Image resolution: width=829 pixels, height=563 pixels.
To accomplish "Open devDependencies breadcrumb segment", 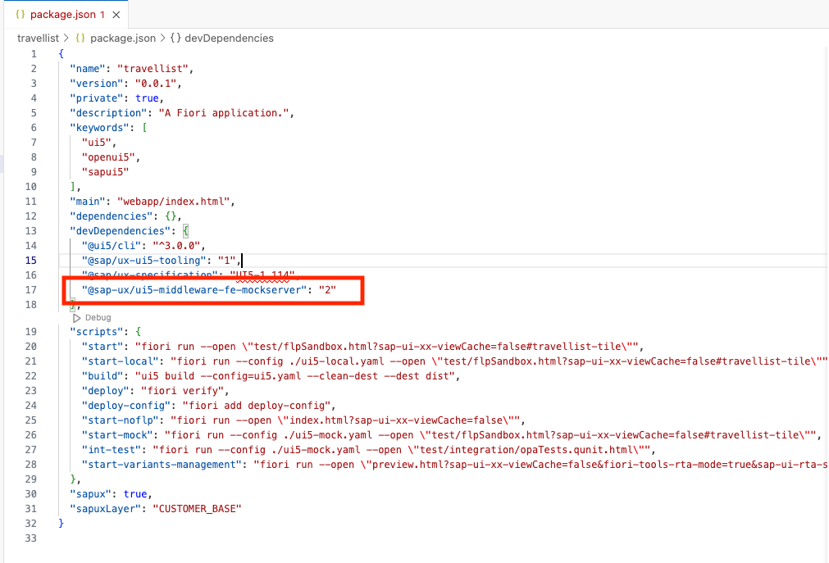I will (229, 38).
